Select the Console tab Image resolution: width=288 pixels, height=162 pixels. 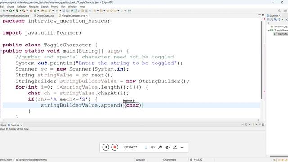click(x=15, y=125)
